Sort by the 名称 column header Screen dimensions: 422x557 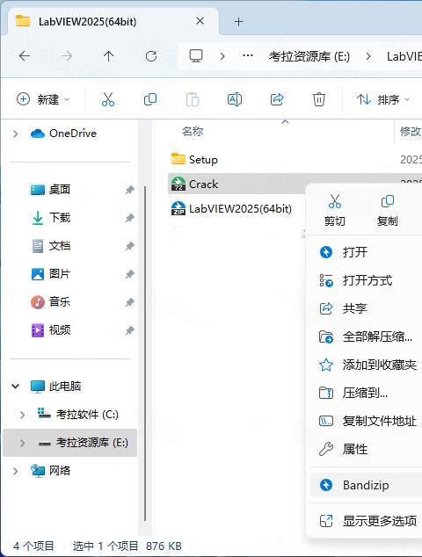point(193,132)
